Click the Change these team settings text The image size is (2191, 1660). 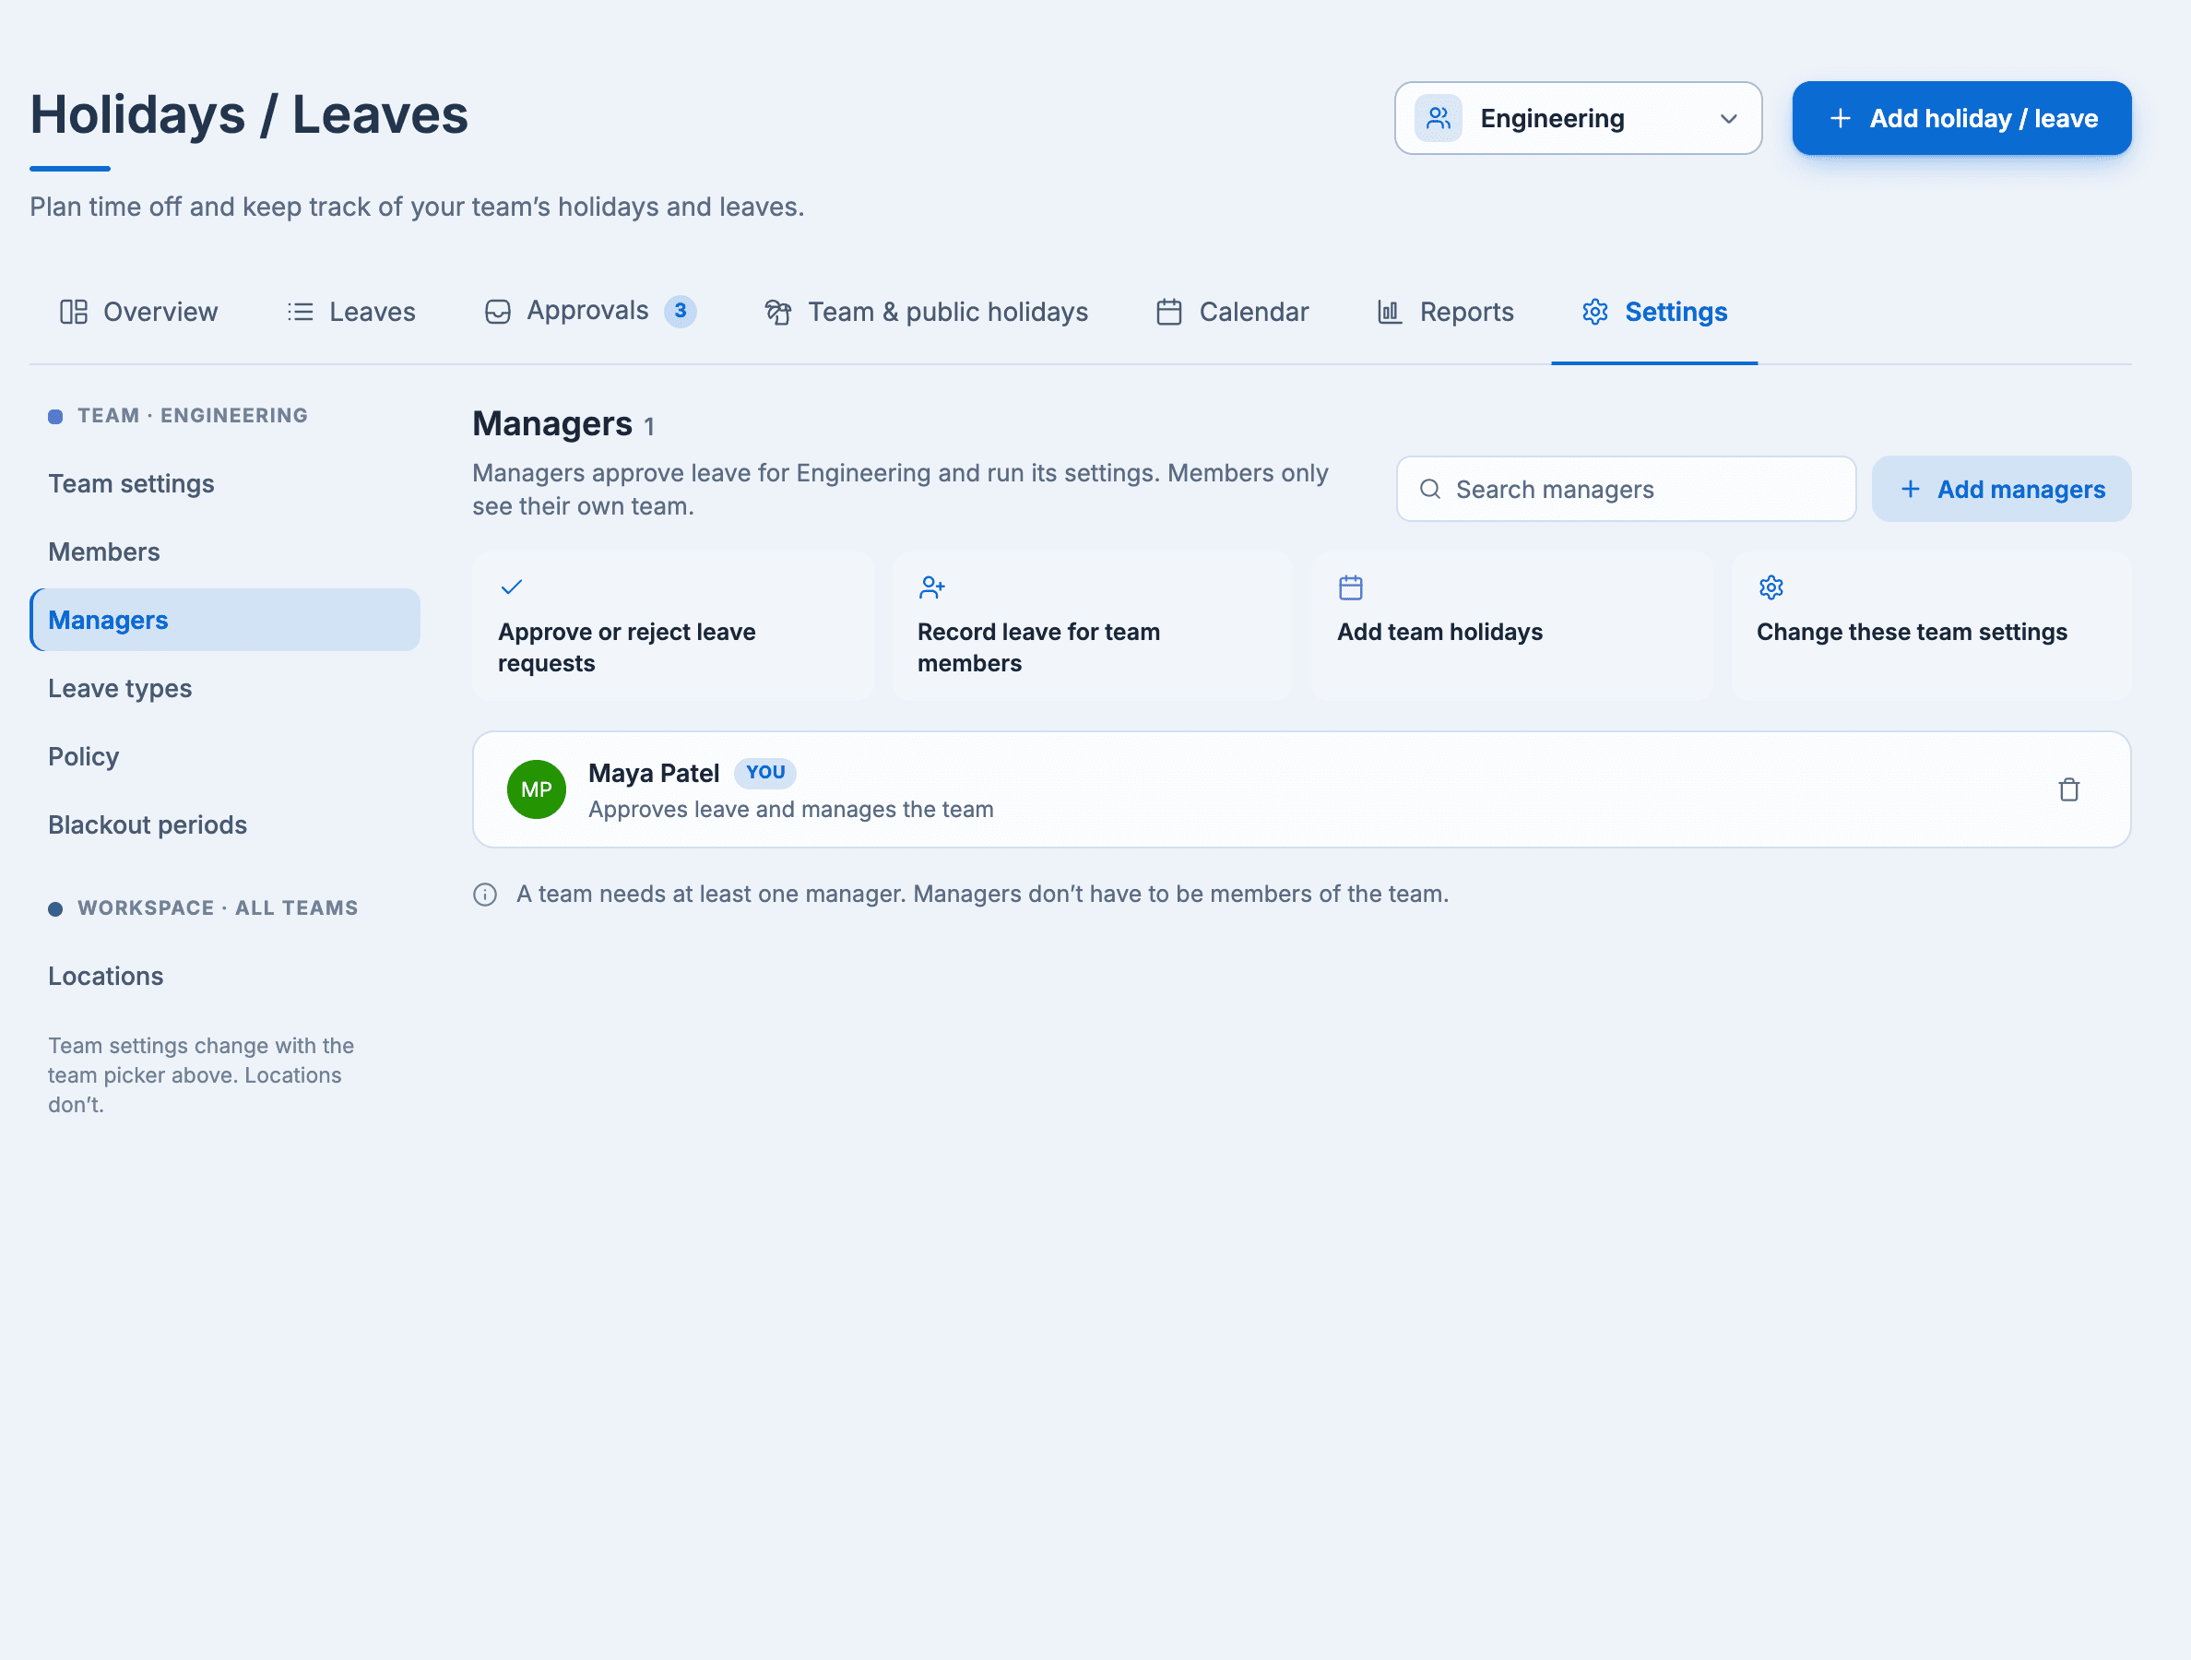pos(1912,632)
